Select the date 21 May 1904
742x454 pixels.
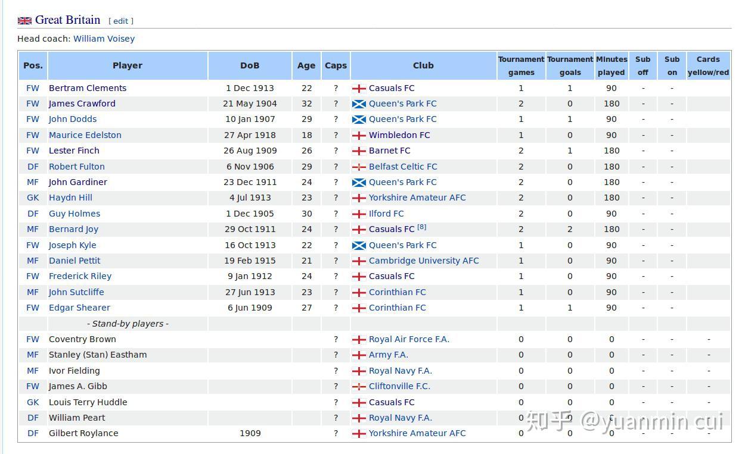click(250, 104)
